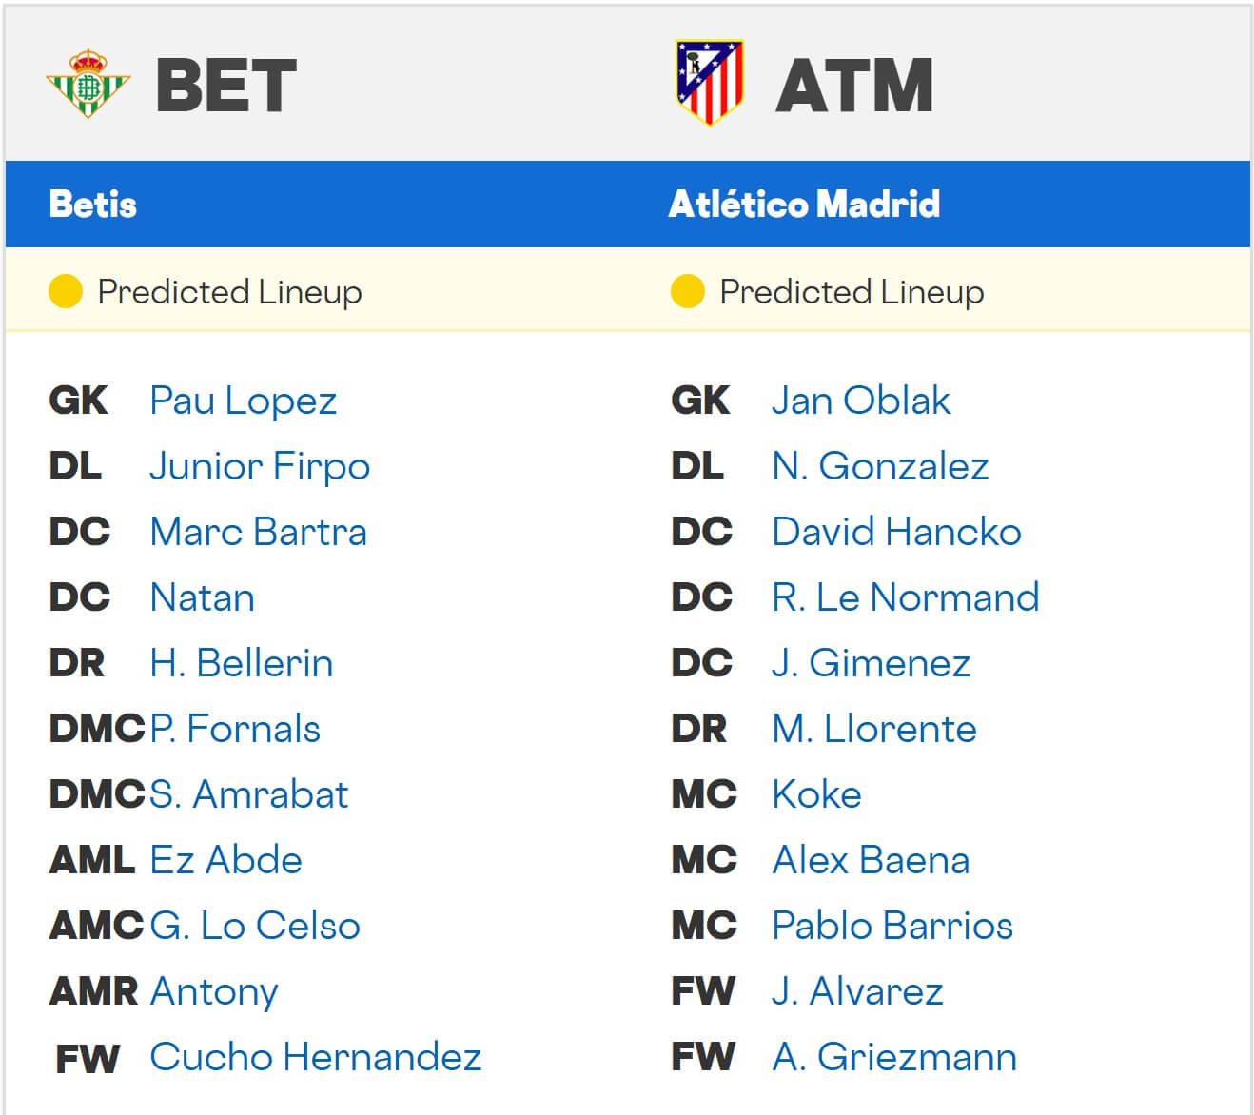Click A. Griezmann in the lineup
The width and height of the screenshot is (1254, 1115).
893,1058
